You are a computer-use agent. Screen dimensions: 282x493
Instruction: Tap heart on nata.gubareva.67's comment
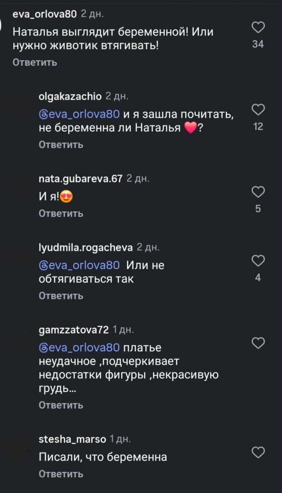click(x=258, y=192)
